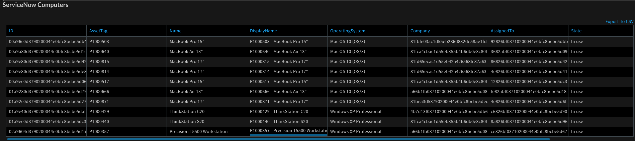Click the OperatingSystem column header
This screenshot has width=635, height=141.
[348, 31]
